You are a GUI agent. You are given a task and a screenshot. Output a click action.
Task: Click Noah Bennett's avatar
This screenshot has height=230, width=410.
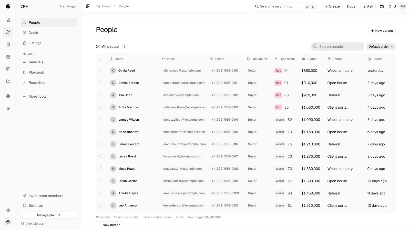pyautogui.click(x=113, y=132)
